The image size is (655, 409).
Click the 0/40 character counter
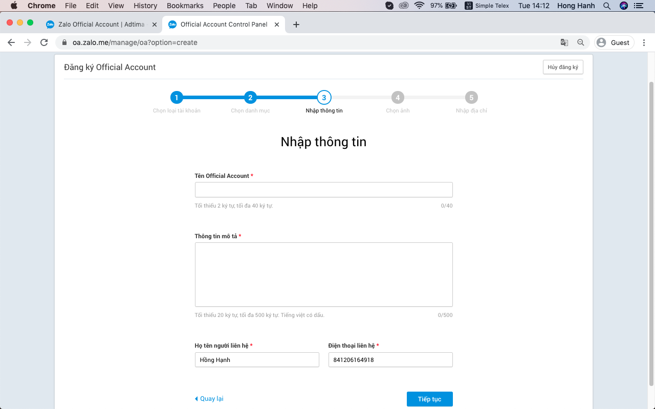coord(447,206)
